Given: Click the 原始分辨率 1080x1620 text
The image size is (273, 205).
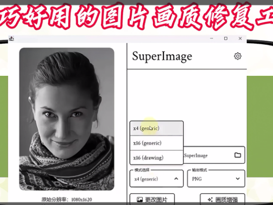Looking at the screenshot, I should coord(67,199).
